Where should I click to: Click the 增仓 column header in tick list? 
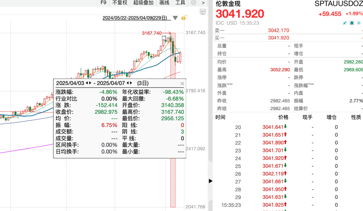coord(331,117)
